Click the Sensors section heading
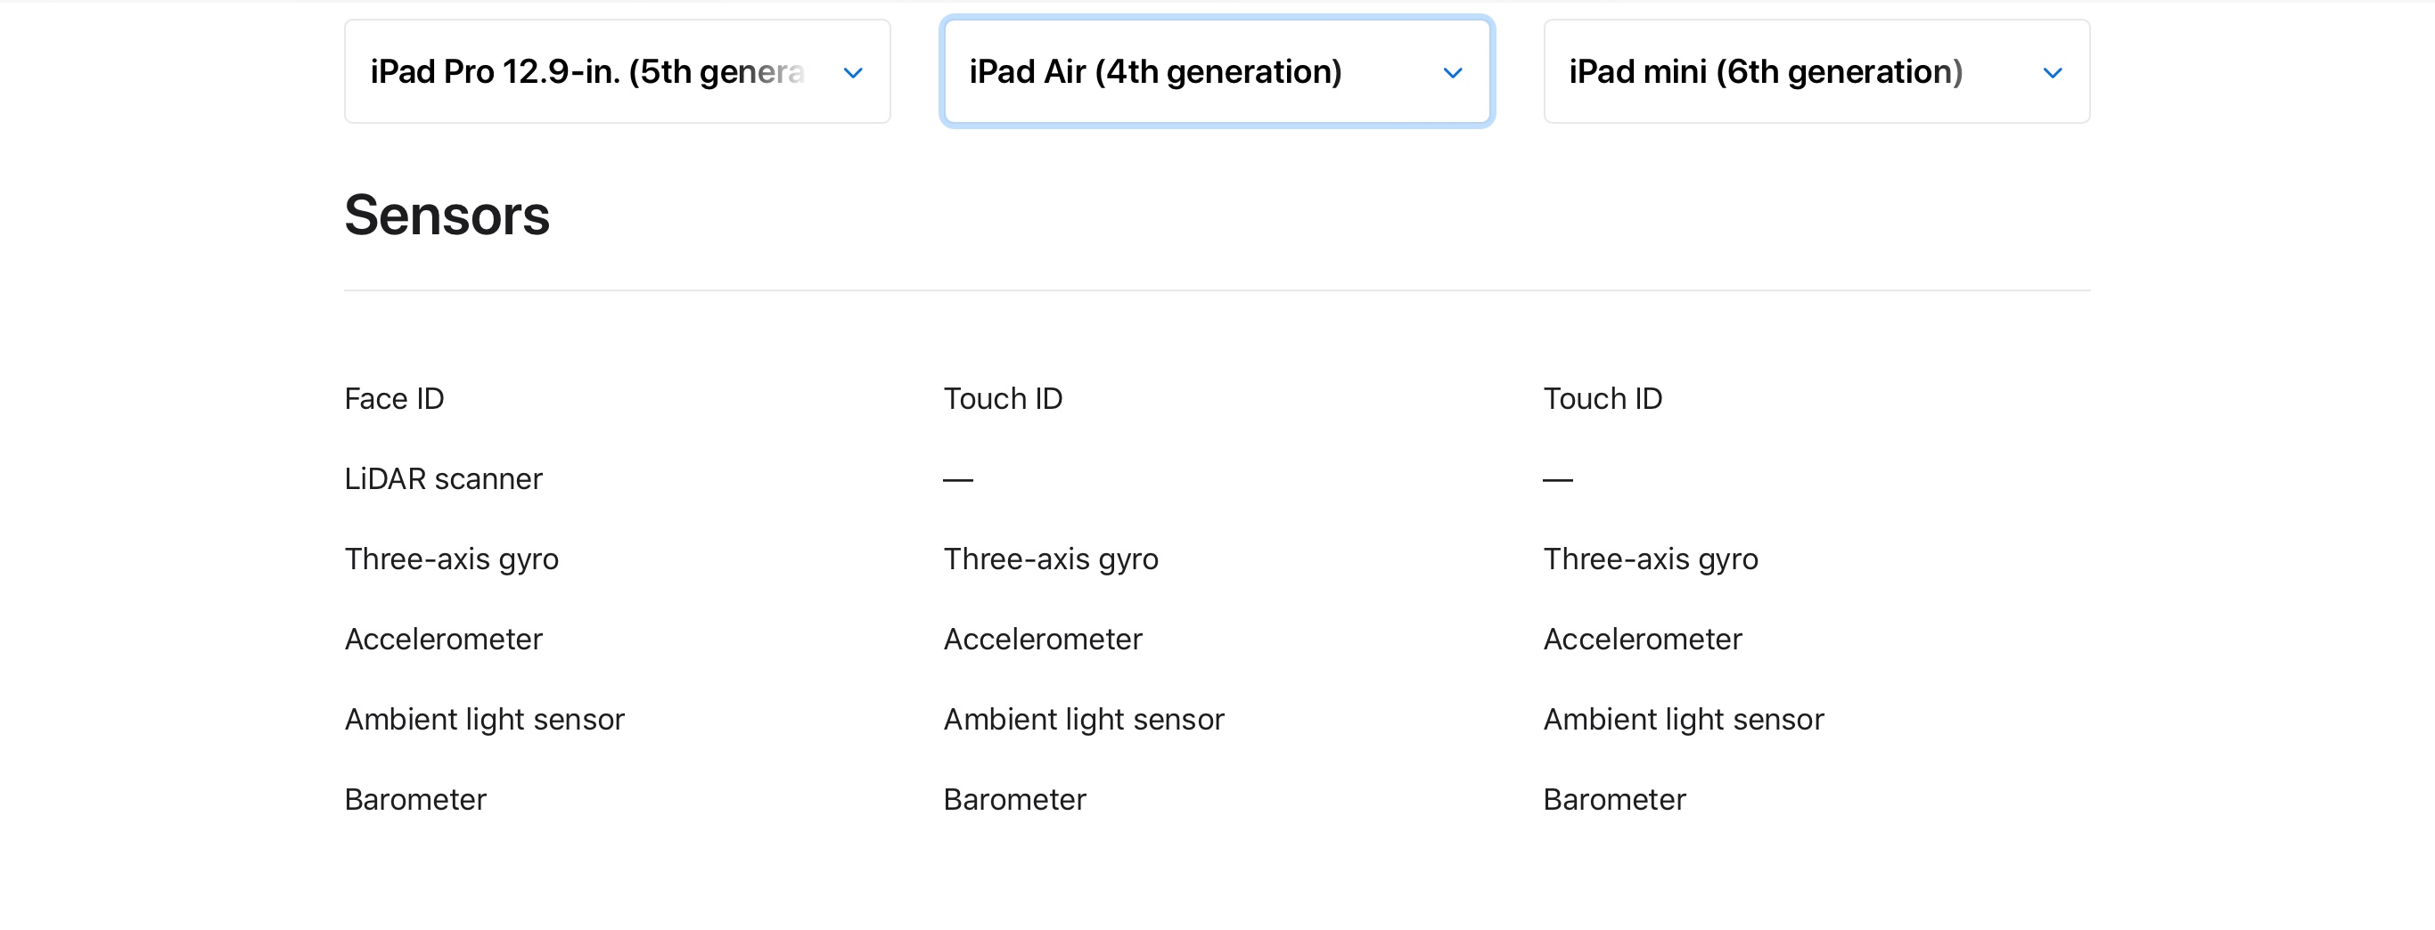This screenshot has width=2435, height=930. point(447,216)
